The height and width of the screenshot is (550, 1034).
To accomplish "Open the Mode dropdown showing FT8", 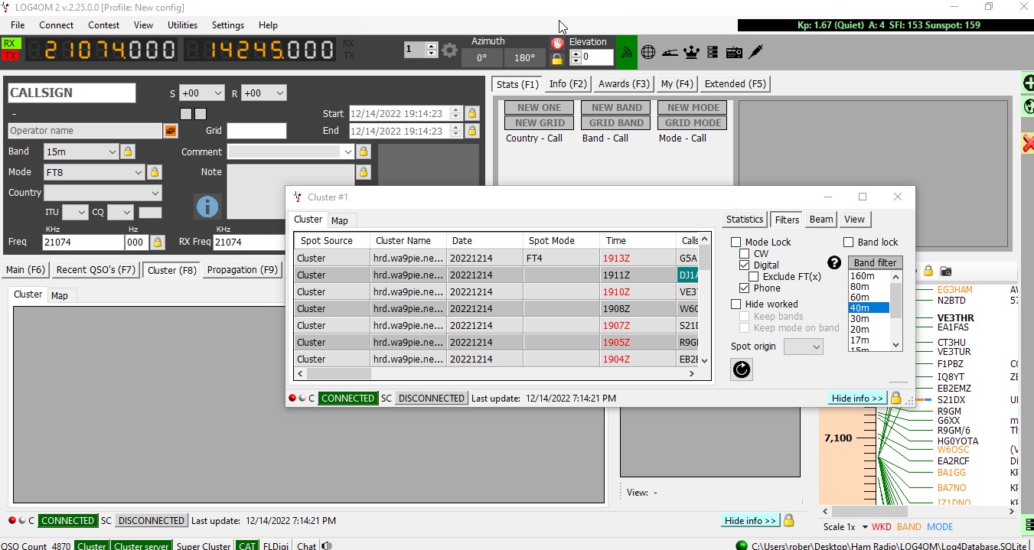I will tap(93, 172).
